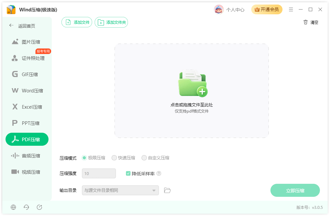This screenshot has height=216, width=330.
Task: Click the green folder upload icon
Action: pyautogui.click(x=193, y=83)
